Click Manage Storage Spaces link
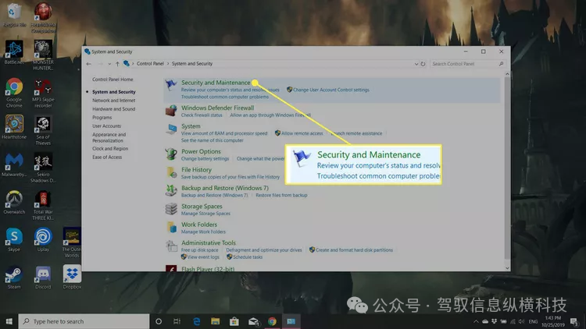The image size is (586, 329). [205, 214]
